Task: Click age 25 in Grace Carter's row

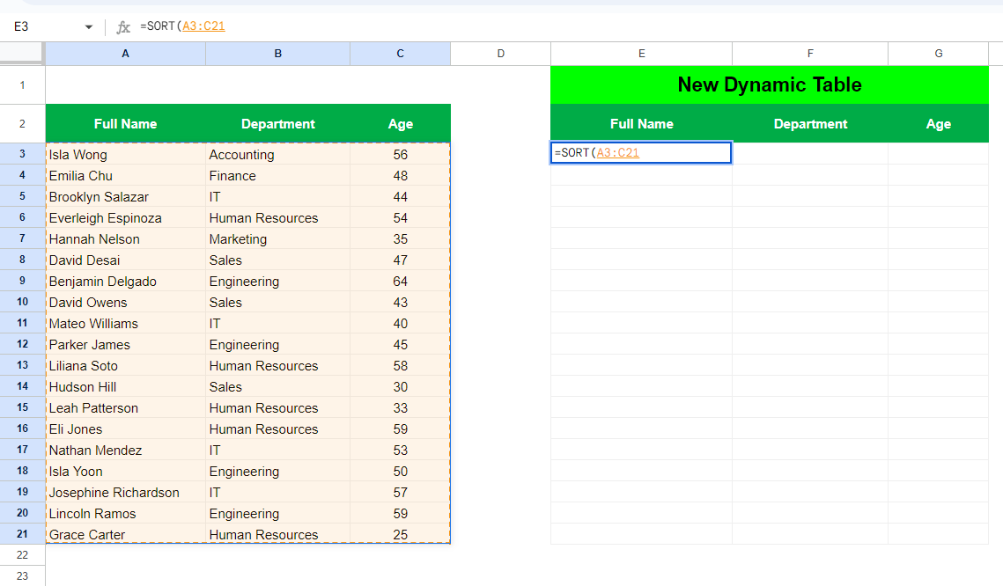Action: [401, 534]
